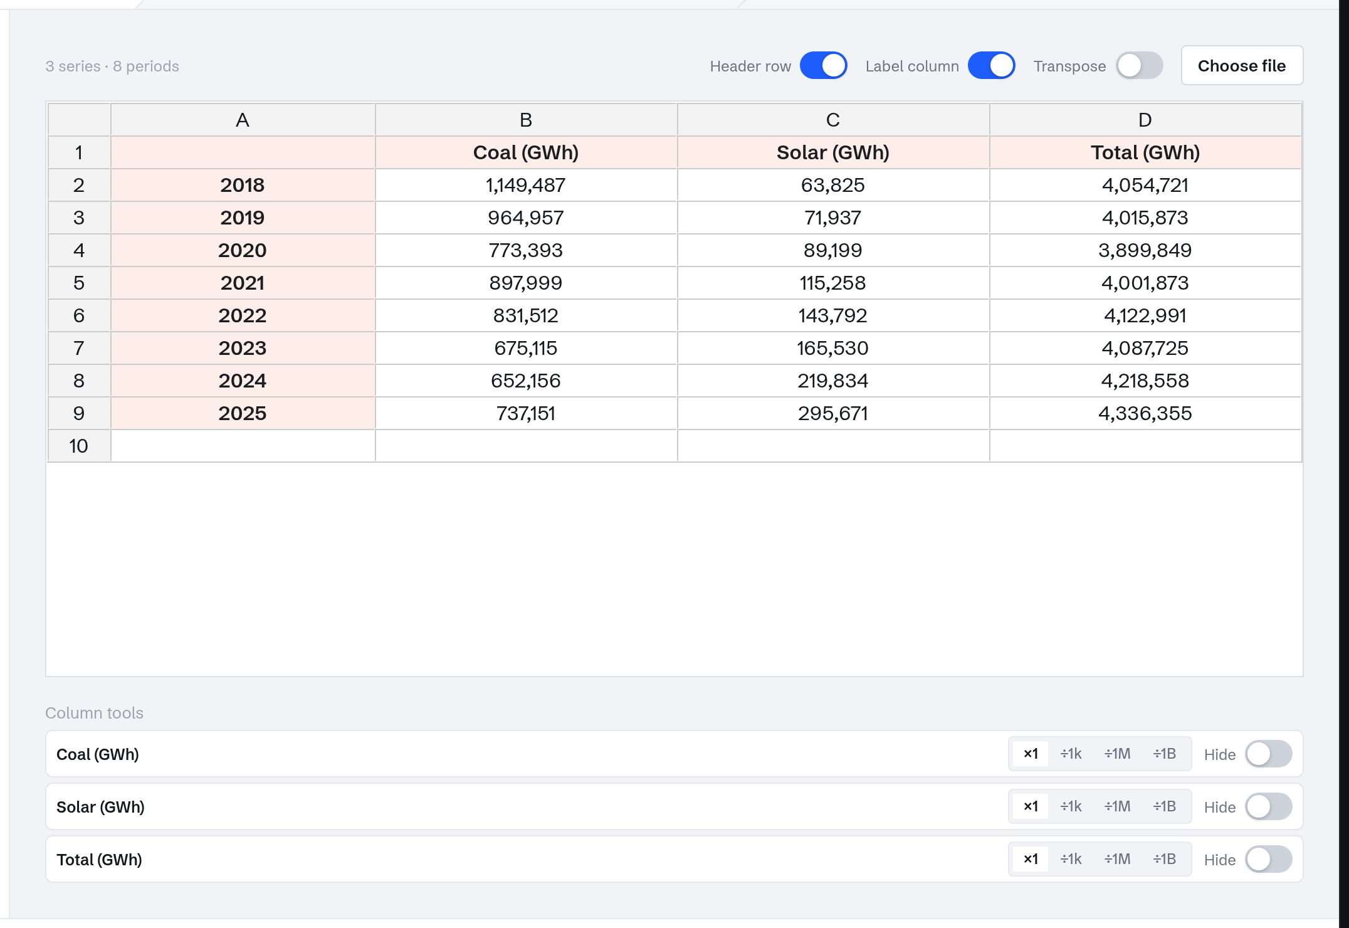Select ÷1B scale for Solar (GWh)
1349x928 pixels.
(1165, 806)
